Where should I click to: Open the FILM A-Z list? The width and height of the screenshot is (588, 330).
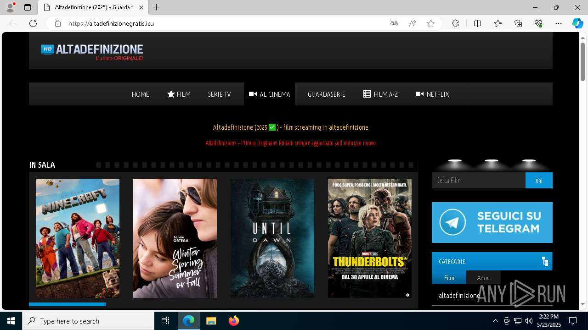coord(380,94)
